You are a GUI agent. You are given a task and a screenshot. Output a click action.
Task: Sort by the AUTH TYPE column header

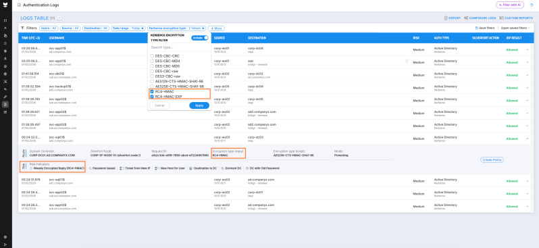tap(441, 38)
